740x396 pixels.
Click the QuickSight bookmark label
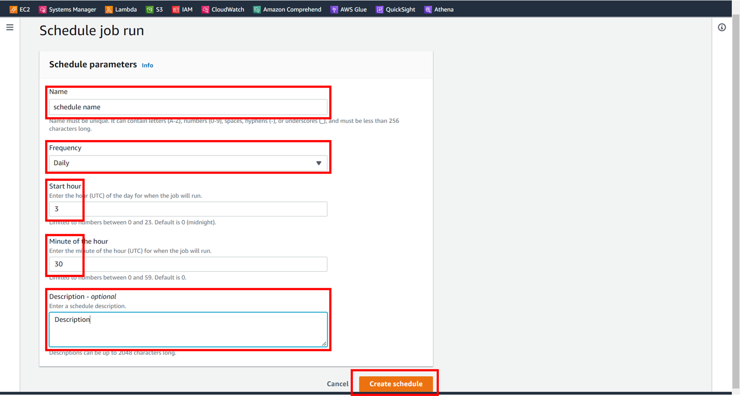(400, 9)
